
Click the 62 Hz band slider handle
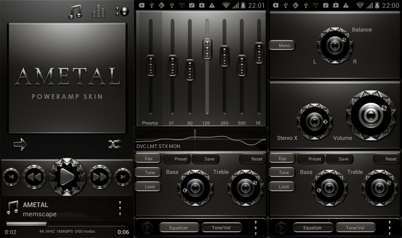(x=190, y=70)
